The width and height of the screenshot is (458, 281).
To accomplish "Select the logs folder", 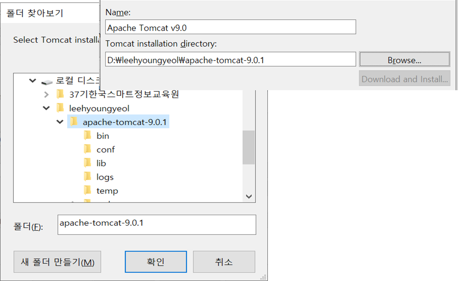I will (x=105, y=177).
